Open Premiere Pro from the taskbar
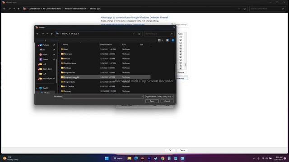 click(x=149, y=158)
